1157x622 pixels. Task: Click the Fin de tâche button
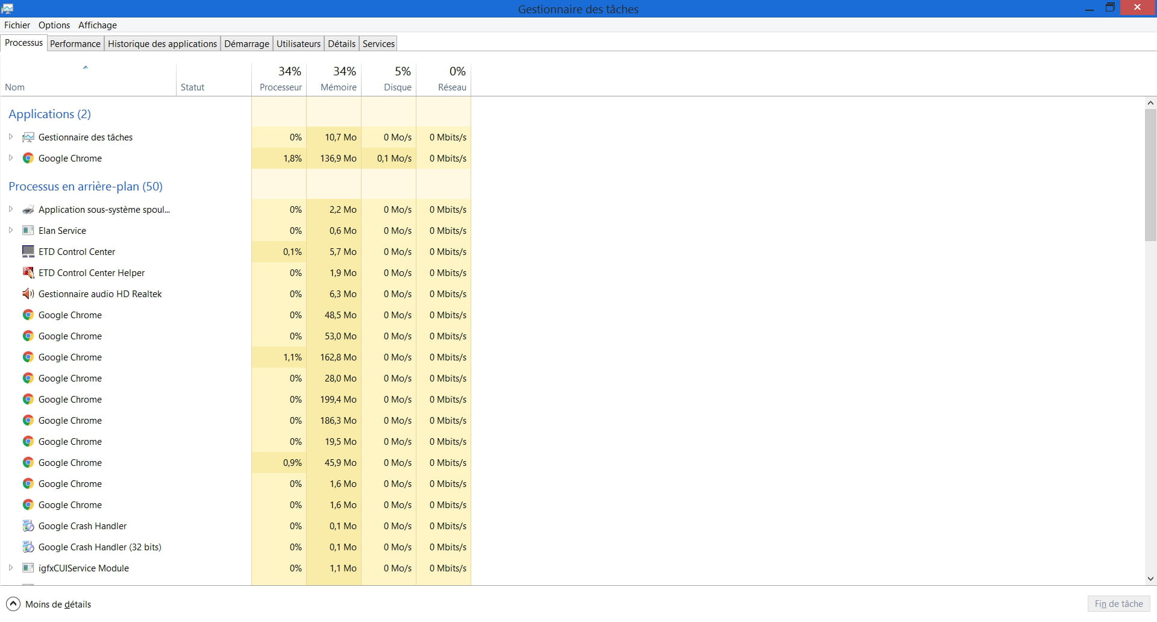1118,604
